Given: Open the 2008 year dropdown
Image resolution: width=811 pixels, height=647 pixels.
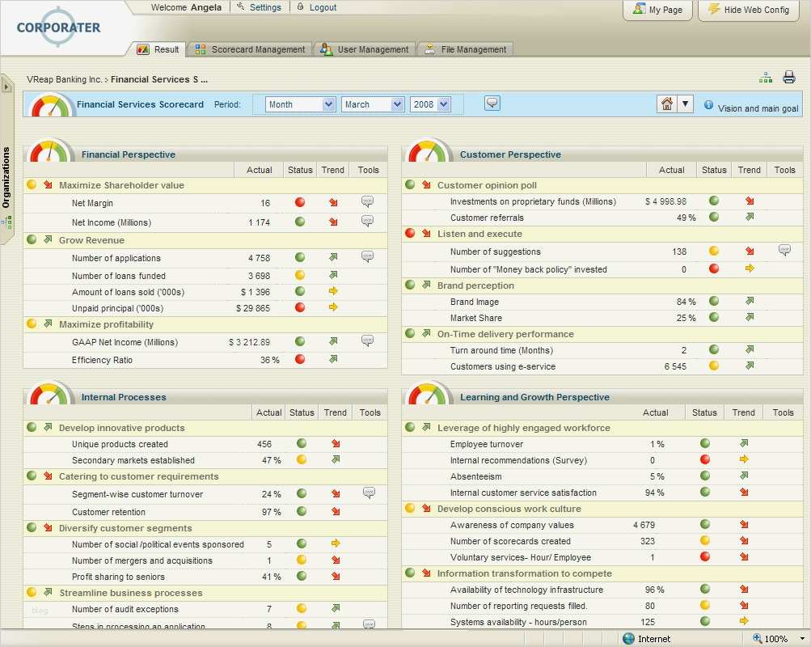Looking at the screenshot, I should point(430,104).
